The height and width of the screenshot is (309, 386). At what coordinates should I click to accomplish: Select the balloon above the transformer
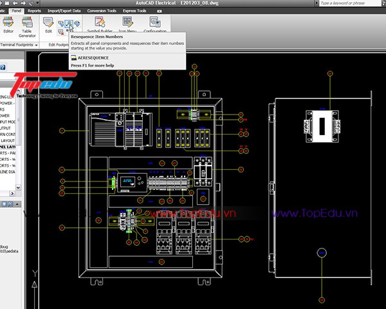coord(330,73)
